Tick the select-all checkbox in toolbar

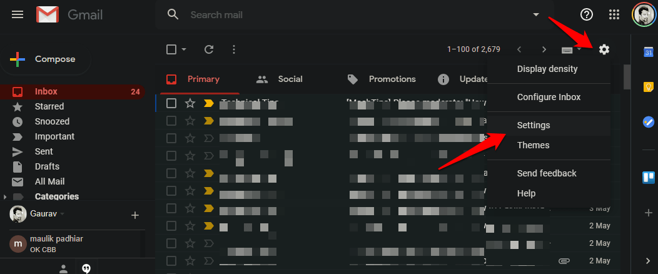171,49
